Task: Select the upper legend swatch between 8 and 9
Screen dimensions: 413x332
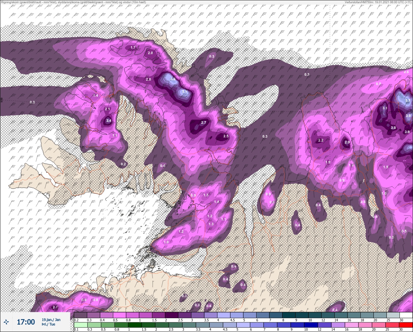Action: point(288,315)
